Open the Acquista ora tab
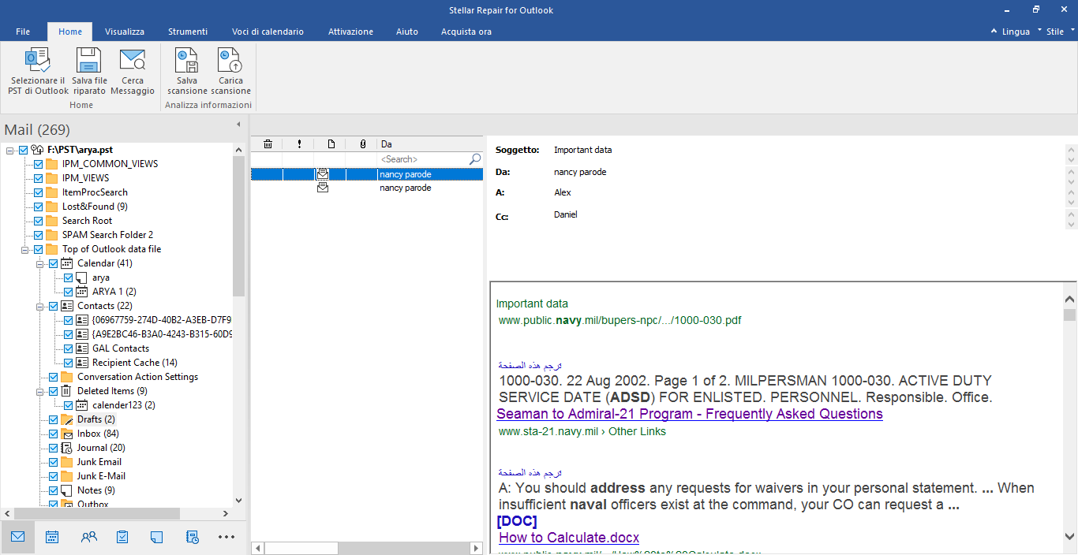The height and width of the screenshot is (555, 1078). pyautogui.click(x=466, y=32)
